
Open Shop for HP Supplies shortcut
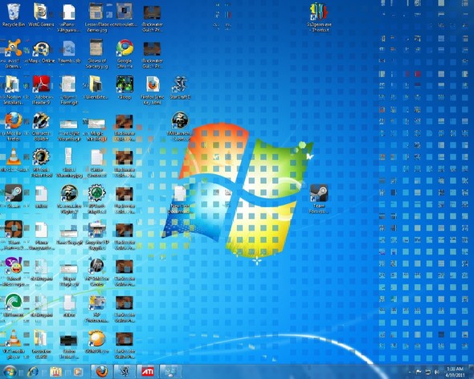(96, 235)
